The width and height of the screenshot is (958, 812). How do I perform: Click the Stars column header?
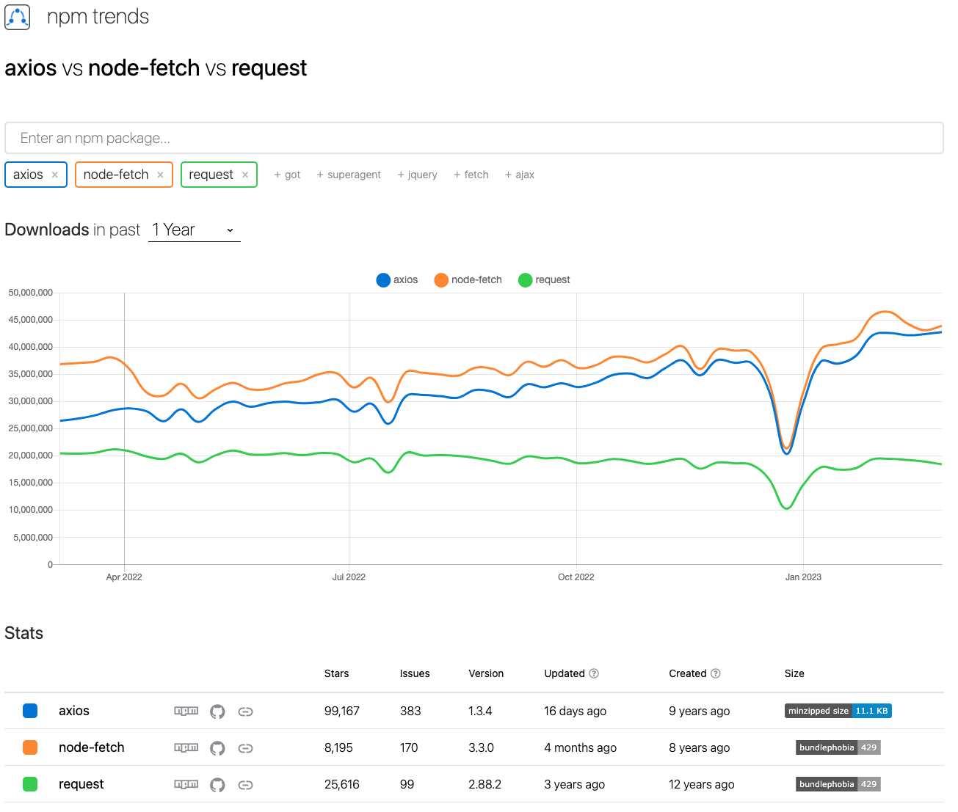(337, 673)
